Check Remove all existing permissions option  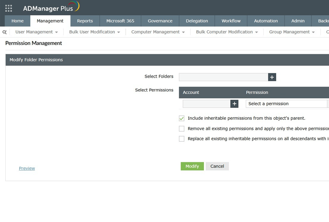pos(182,128)
